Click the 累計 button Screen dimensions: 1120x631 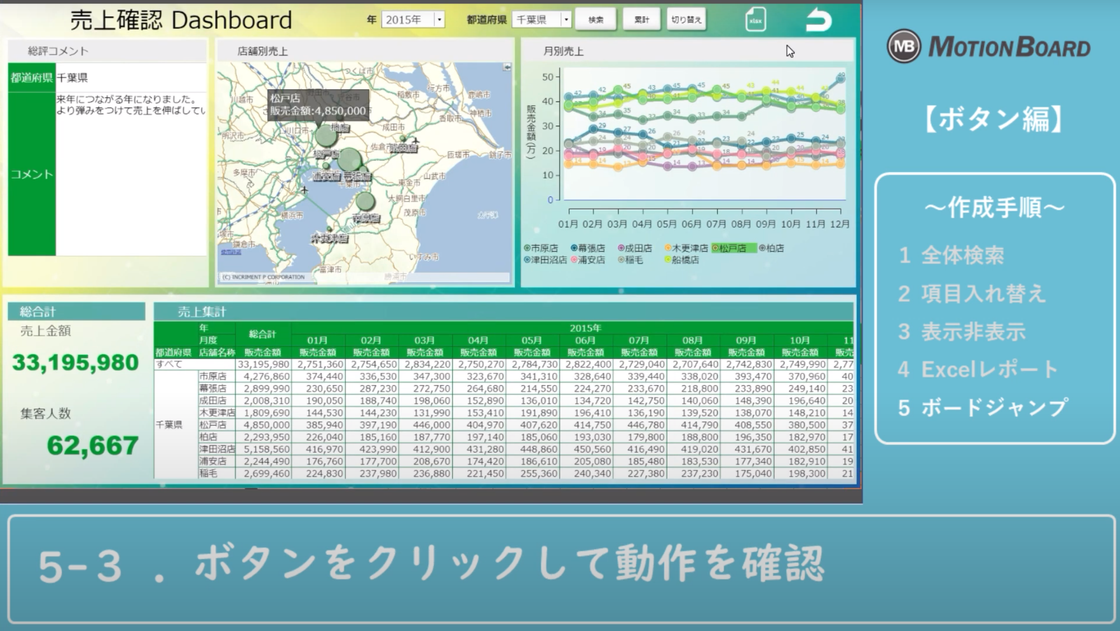(x=641, y=20)
